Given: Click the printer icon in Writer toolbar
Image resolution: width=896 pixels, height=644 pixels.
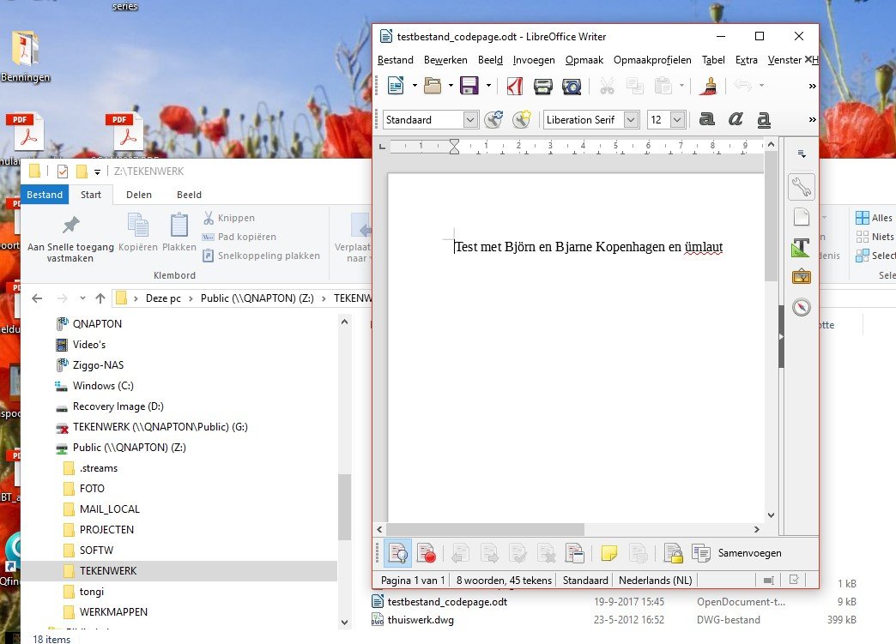Looking at the screenshot, I should [x=542, y=86].
